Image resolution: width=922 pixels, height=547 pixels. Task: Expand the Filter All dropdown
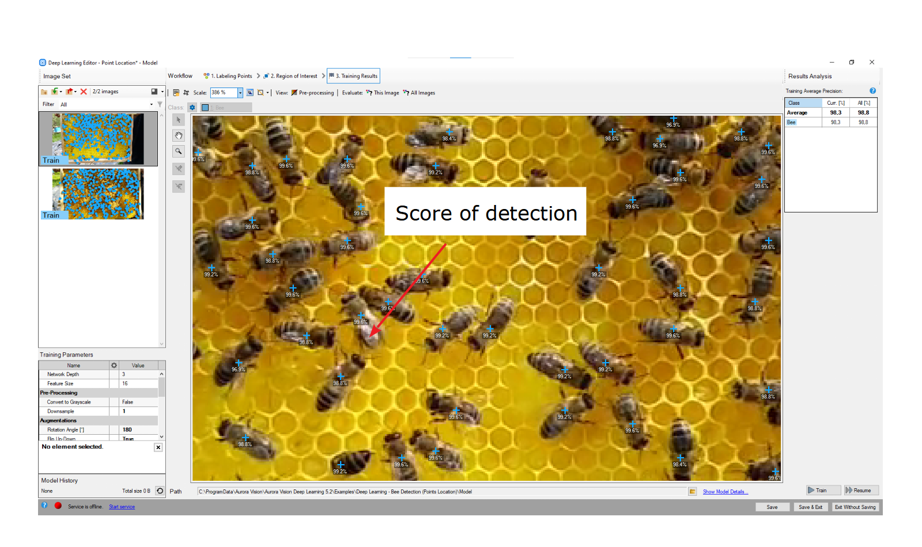(152, 105)
